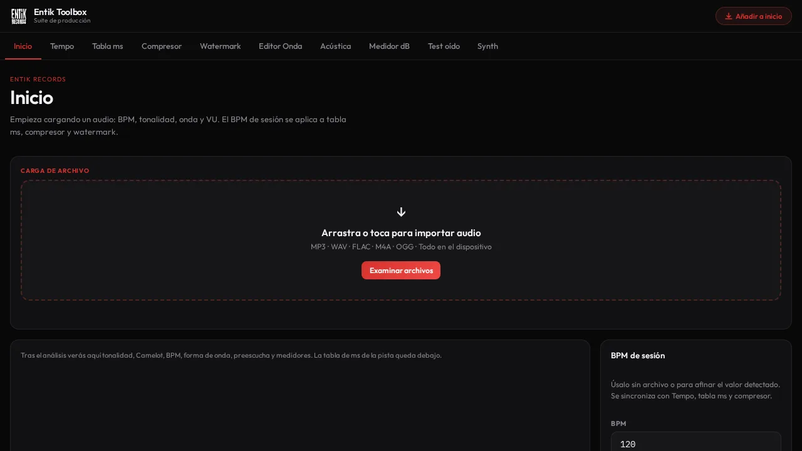Click the BPM field label

pyautogui.click(x=618, y=423)
